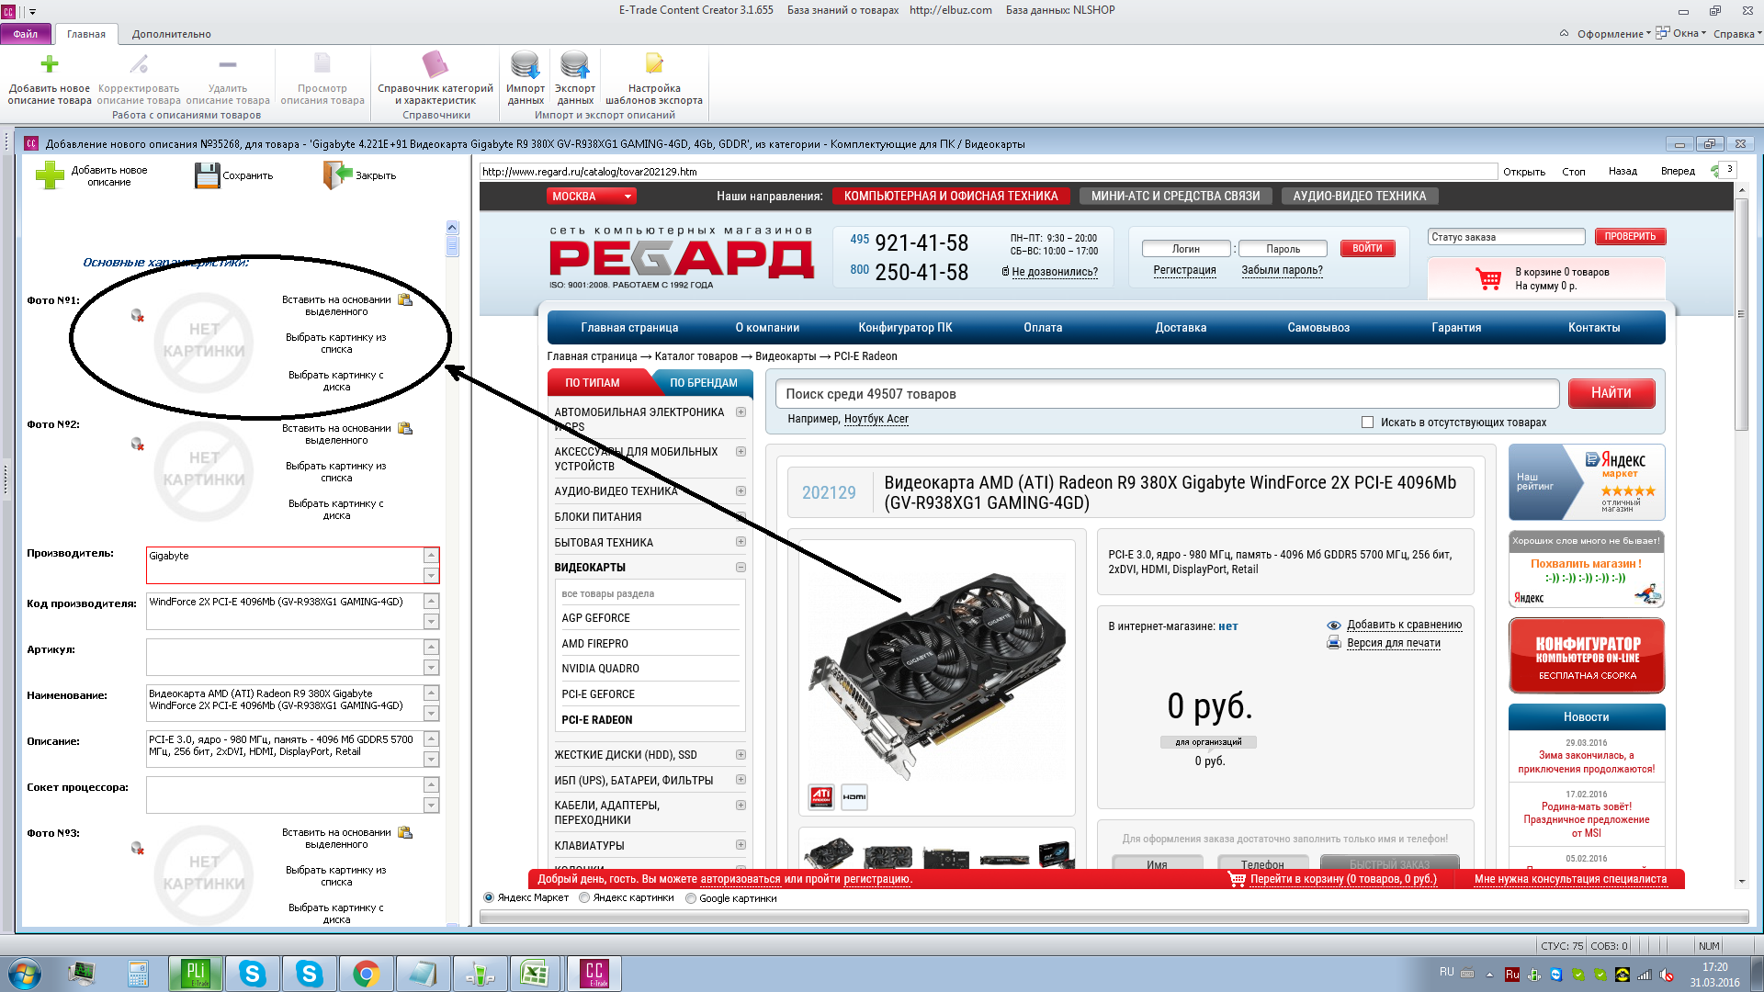The height and width of the screenshot is (992, 1764).
Task: Click 'Выбрать картинку с диска' for Фото №2
Action: [336, 510]
